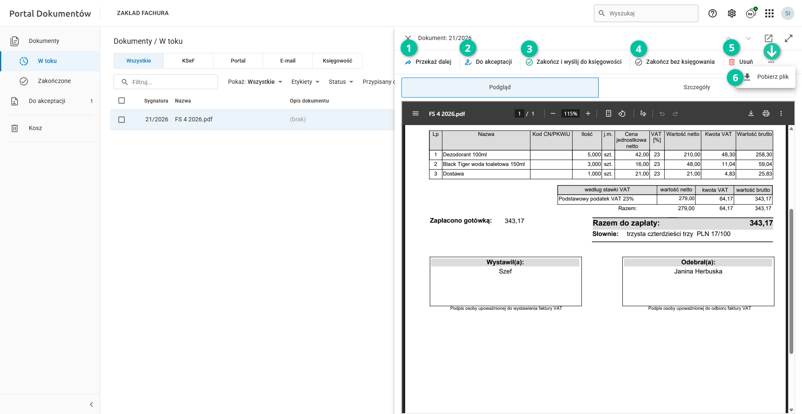Open the apps grid launcher
The width and height of the screenshot is (802, 414).
click(x=769, y=13)
